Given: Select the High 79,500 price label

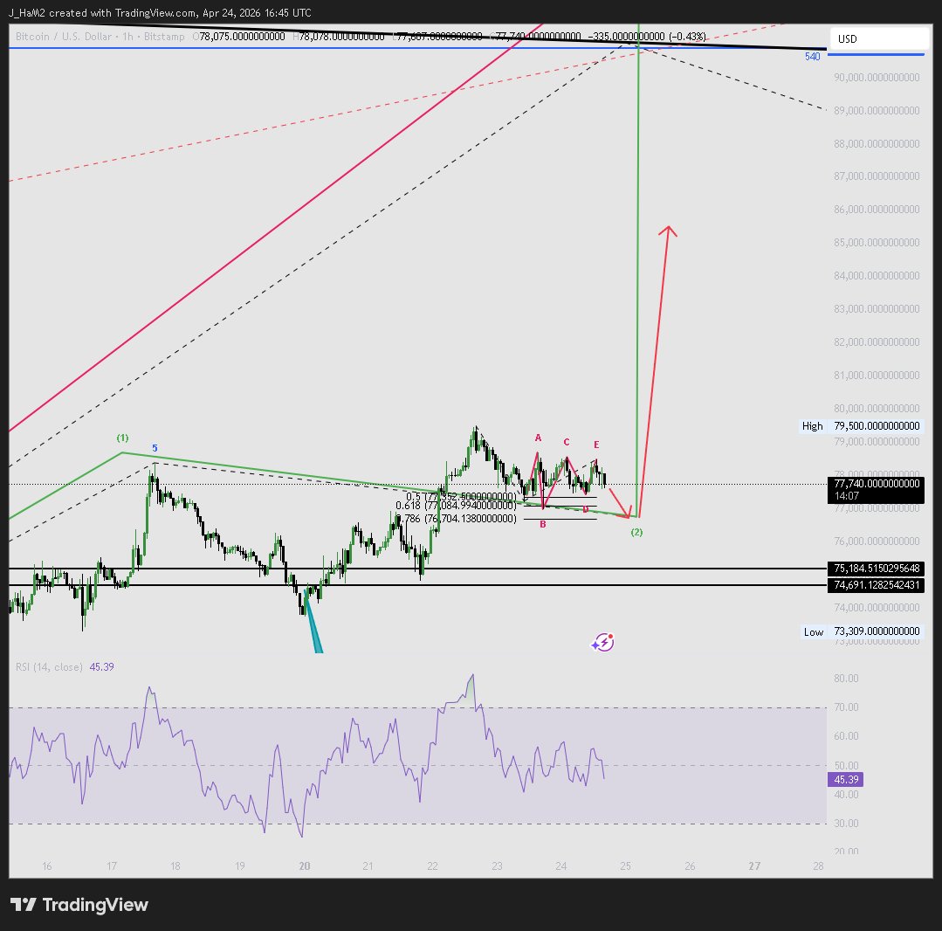Looking at the screenshot, I should pos(861,425).
